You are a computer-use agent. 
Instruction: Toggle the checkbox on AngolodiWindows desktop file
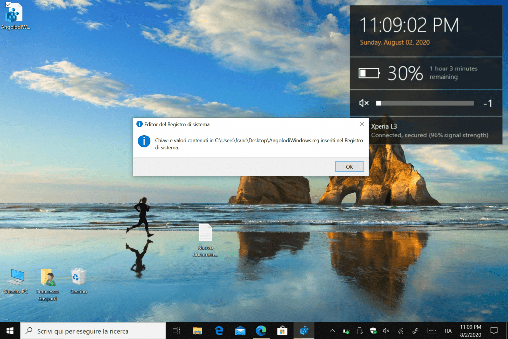click(8, 5)
